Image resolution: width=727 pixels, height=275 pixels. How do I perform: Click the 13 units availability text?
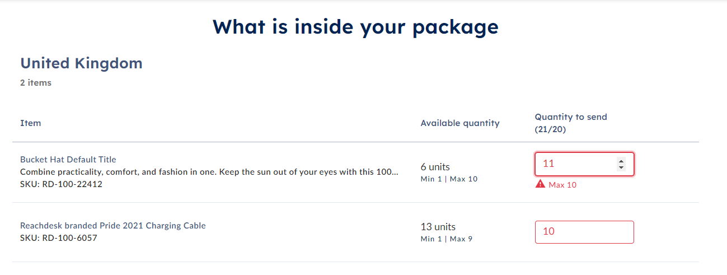tap(438, 227)
